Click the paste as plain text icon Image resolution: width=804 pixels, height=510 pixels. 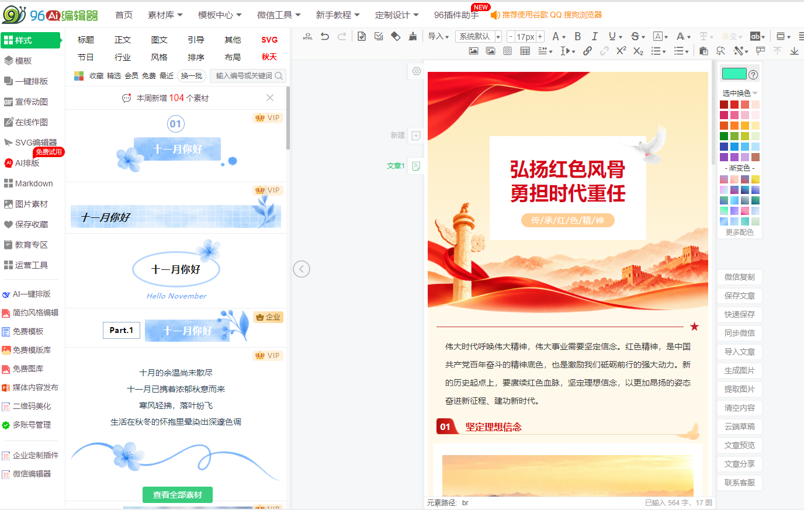point(703,51)
